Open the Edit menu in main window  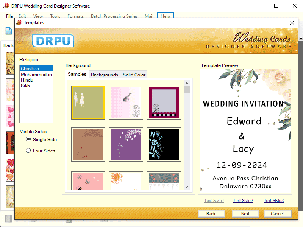22,16
